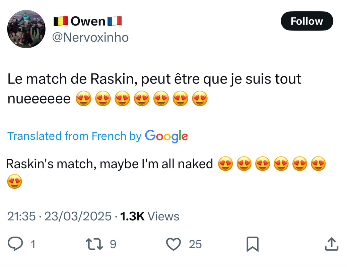Click the Belgian flag before Owen

pyautogui.click(x=61, y=21)
